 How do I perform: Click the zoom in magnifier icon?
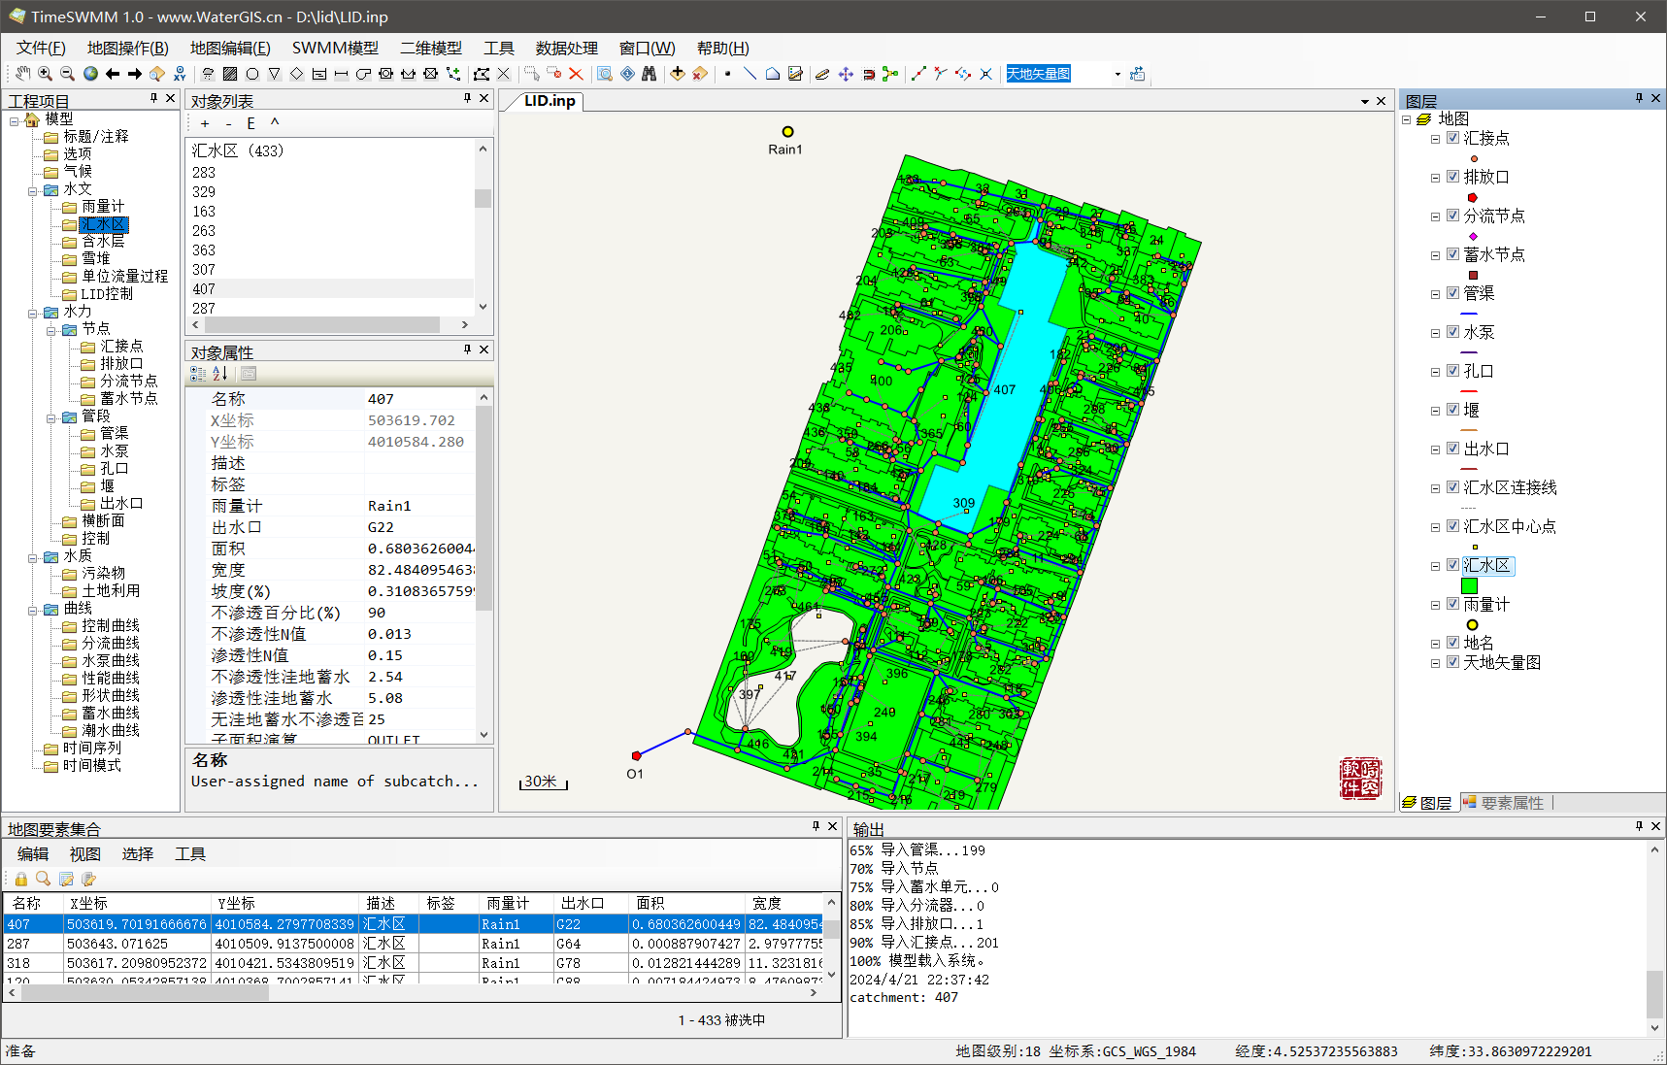point(45,74)
